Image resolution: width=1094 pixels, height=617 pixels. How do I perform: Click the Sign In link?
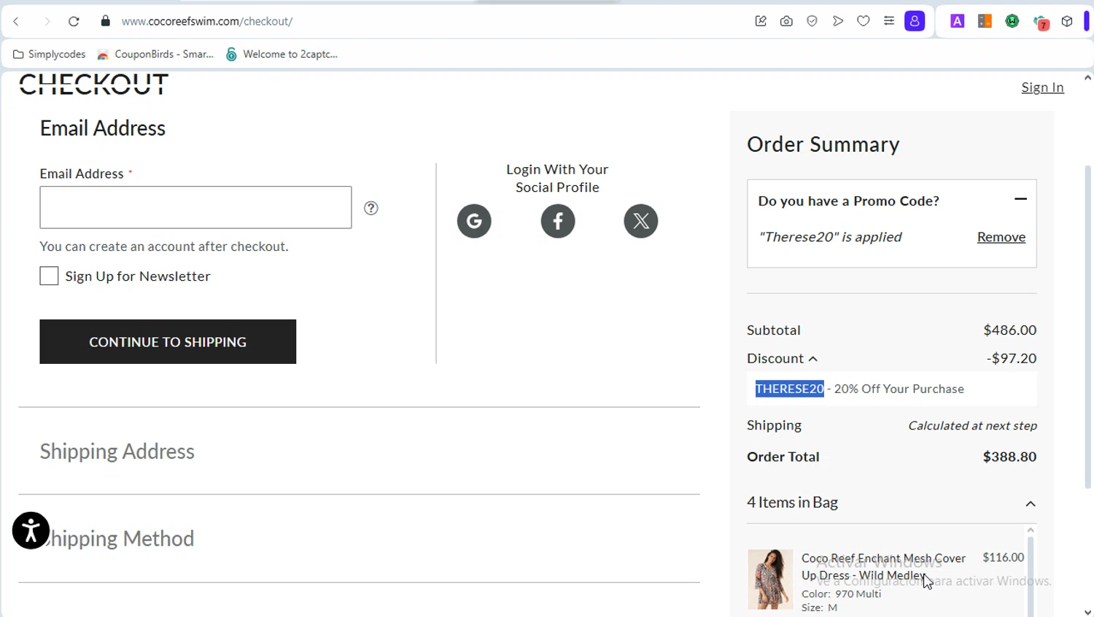click(x=1042, y=87)
